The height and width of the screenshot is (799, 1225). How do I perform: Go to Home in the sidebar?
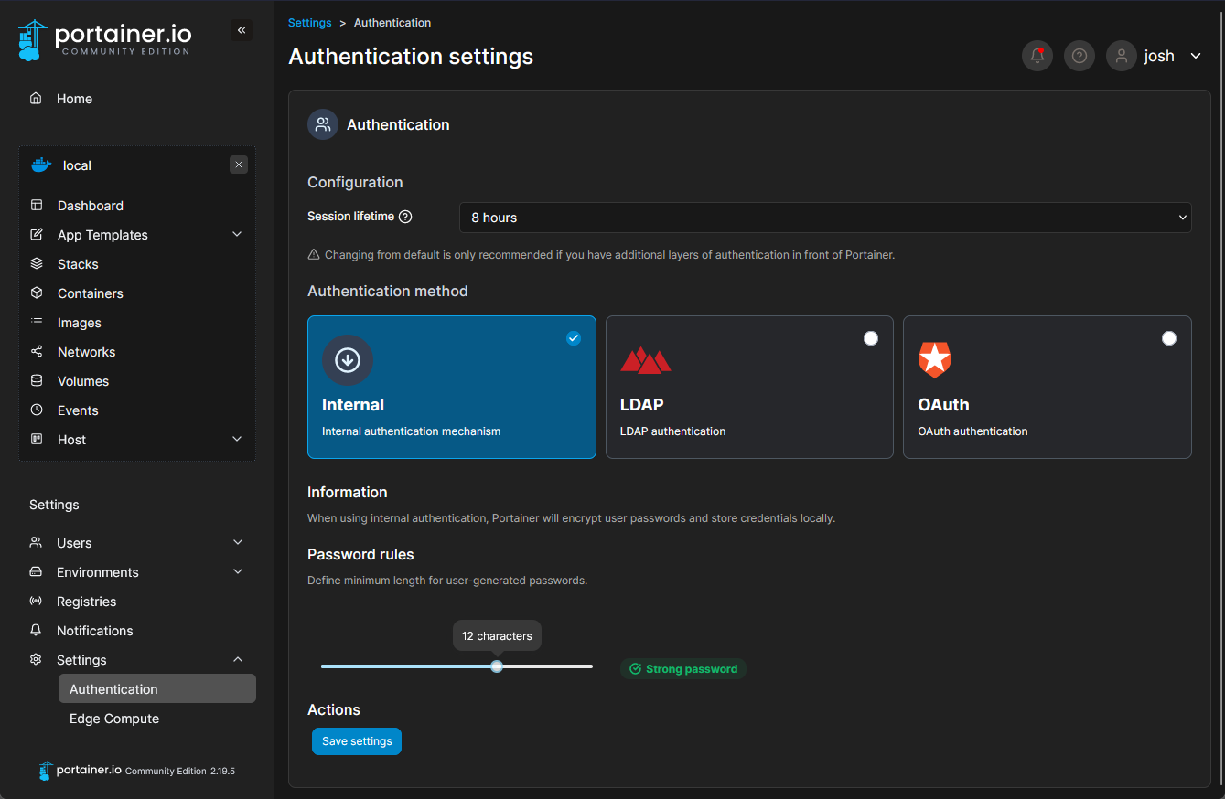coord(74,99)
